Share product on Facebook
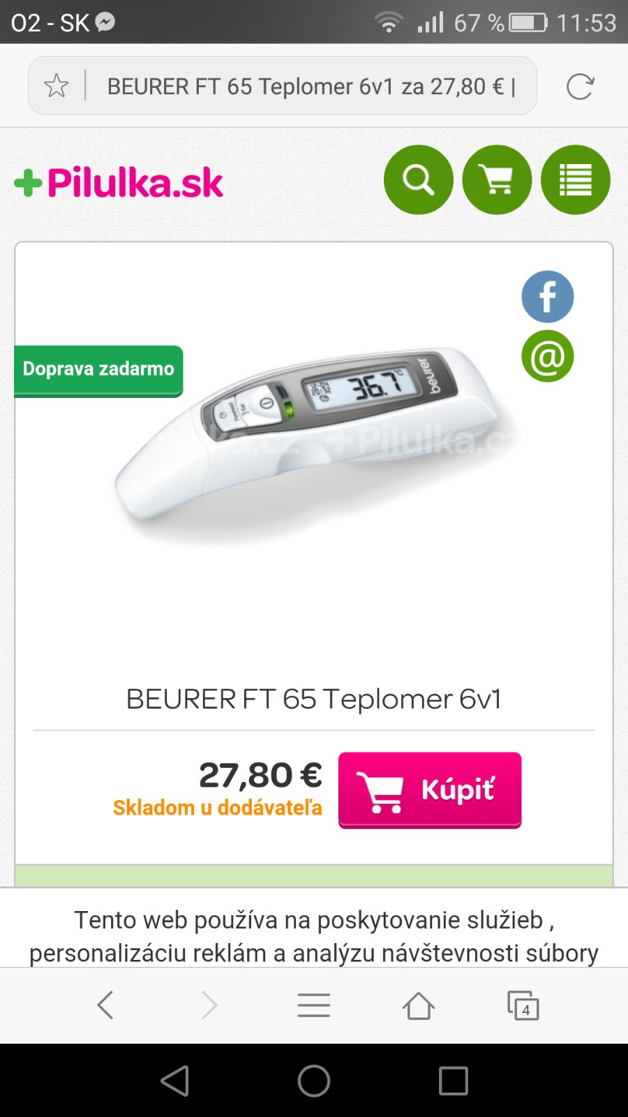 (548, 297)
